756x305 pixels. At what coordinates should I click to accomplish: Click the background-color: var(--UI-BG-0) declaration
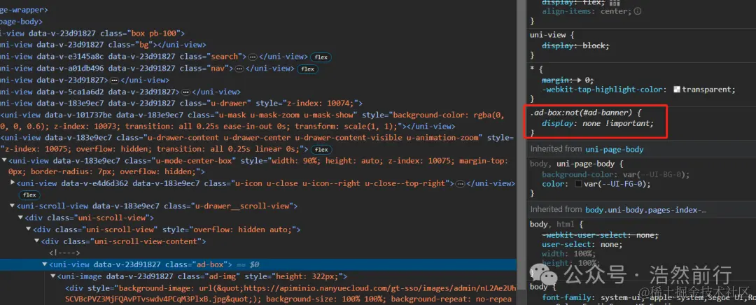pos(616,174)
